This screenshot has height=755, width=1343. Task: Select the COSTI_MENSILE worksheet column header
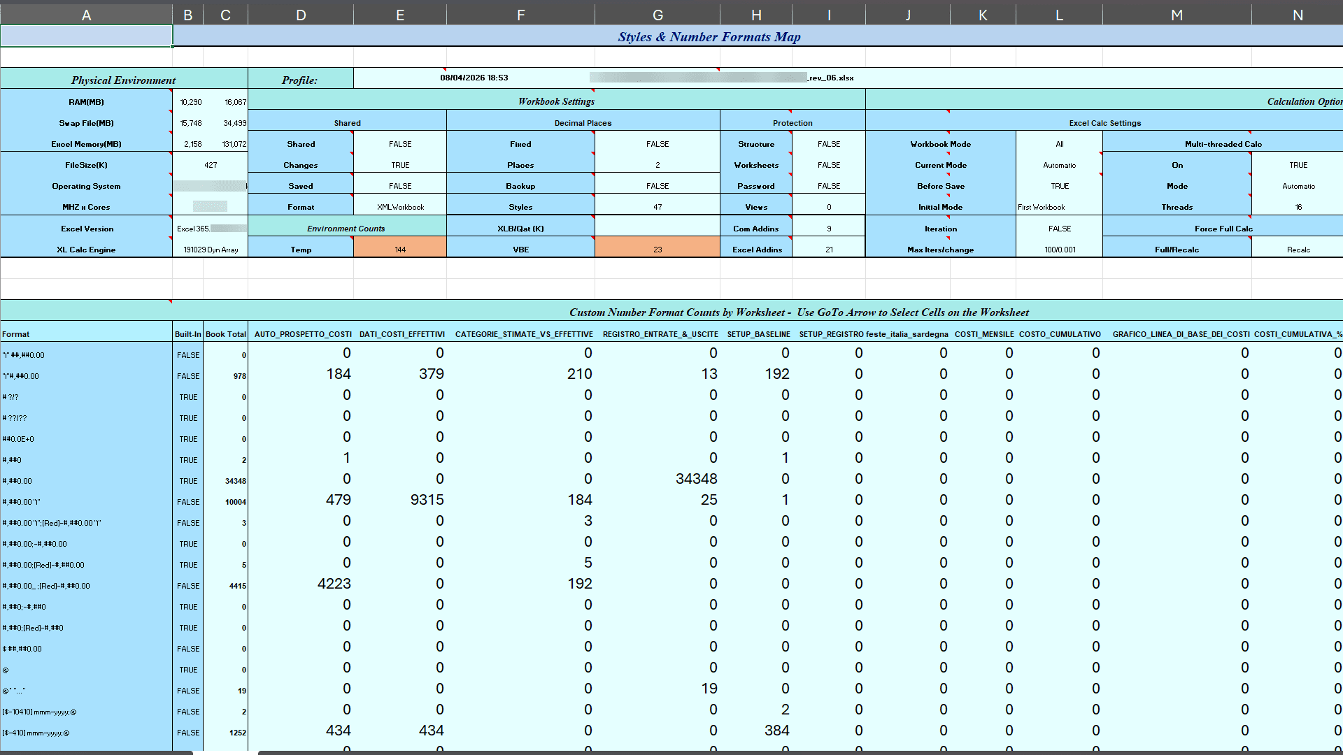coord(984,334)
